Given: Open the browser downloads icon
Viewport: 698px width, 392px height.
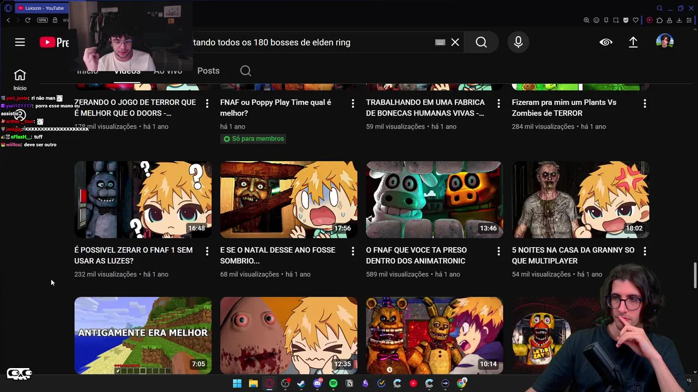Looking at the screenshot, I should click(x=679, y=20).
